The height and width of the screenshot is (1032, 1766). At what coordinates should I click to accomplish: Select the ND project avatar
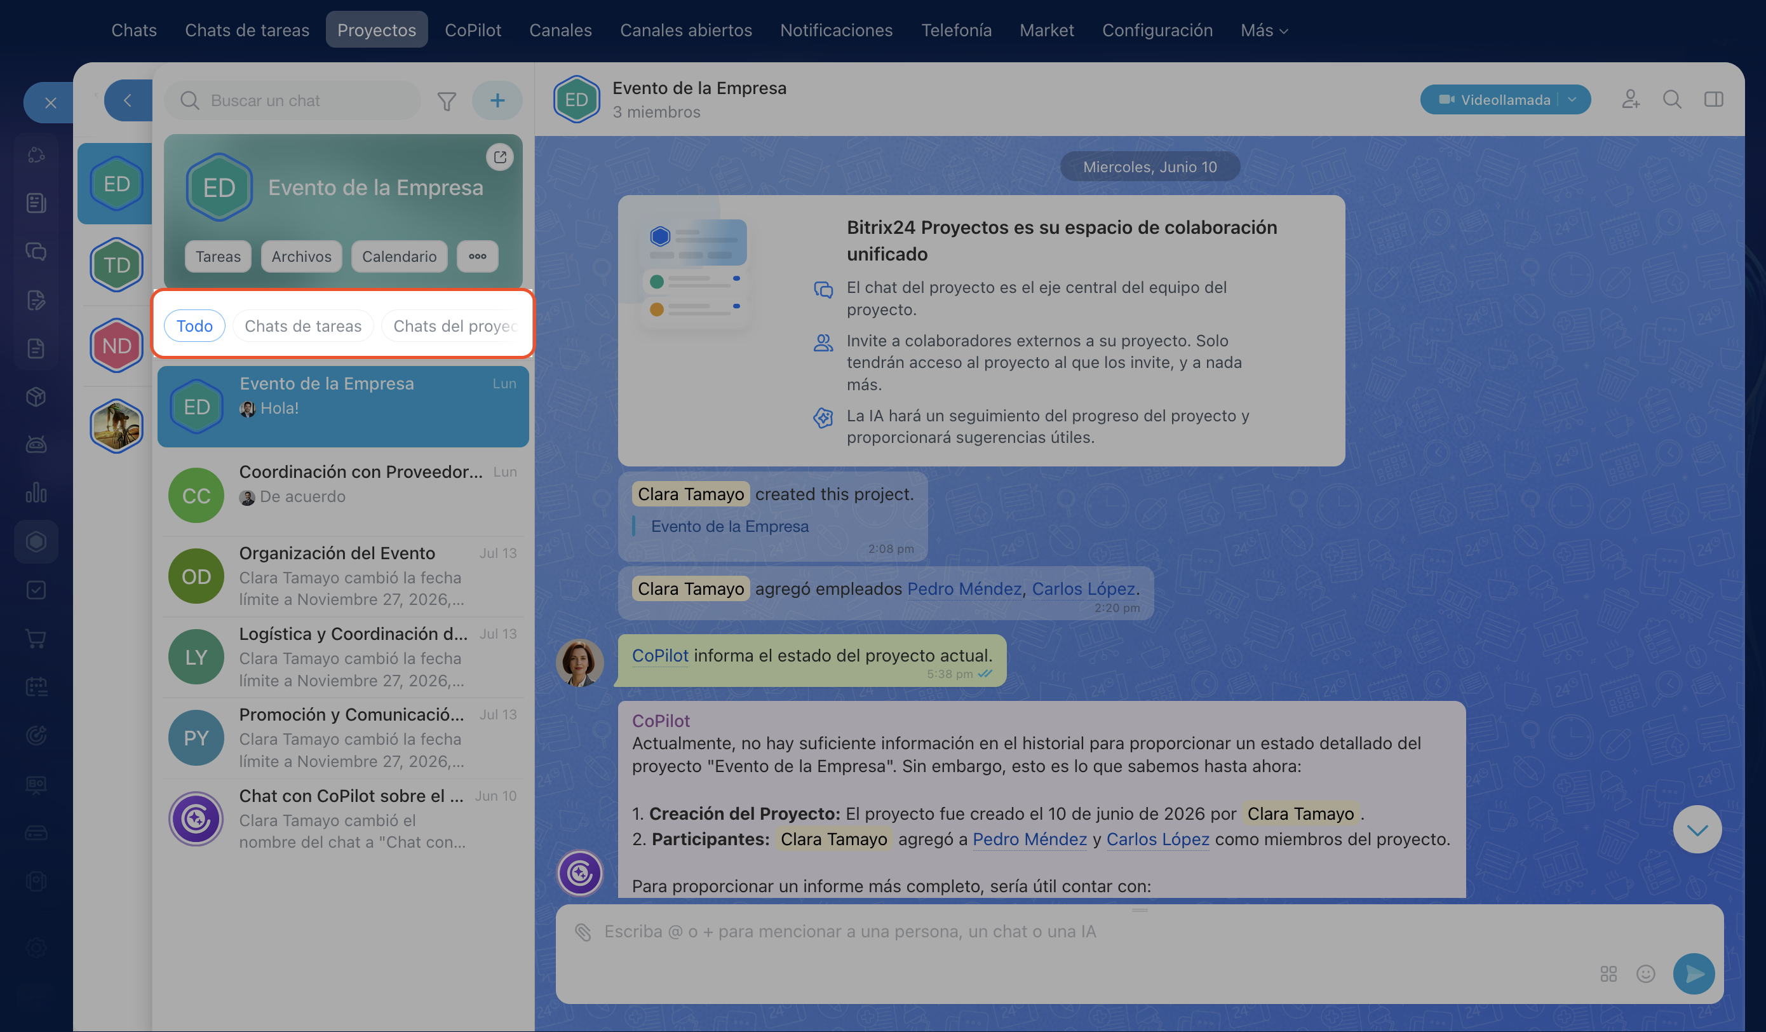point(117,346)
